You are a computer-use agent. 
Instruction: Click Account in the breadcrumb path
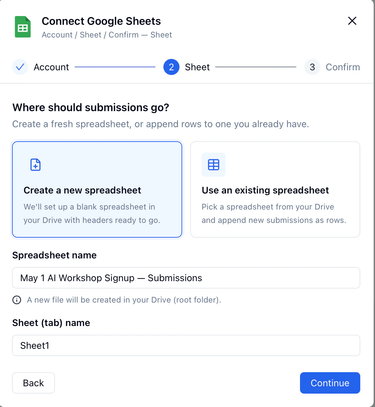coord(57,35)
